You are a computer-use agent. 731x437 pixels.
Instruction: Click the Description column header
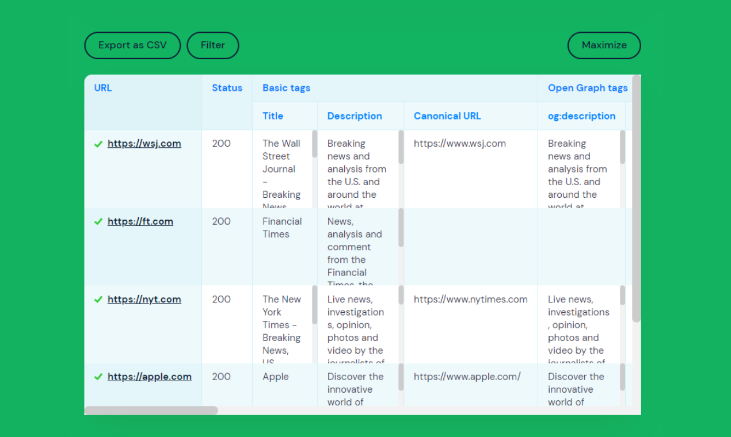point(360,116)
